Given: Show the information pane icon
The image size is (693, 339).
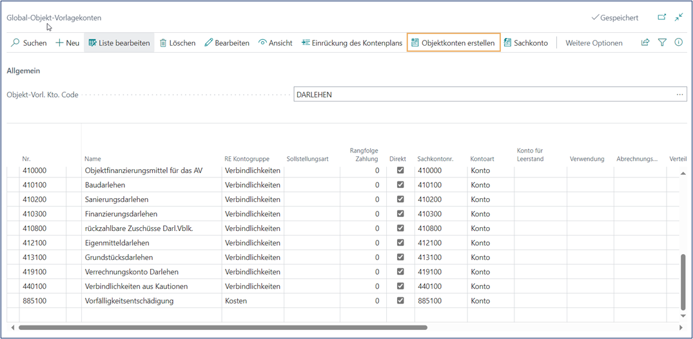Looking at the screenshot, I should [679, 42].
